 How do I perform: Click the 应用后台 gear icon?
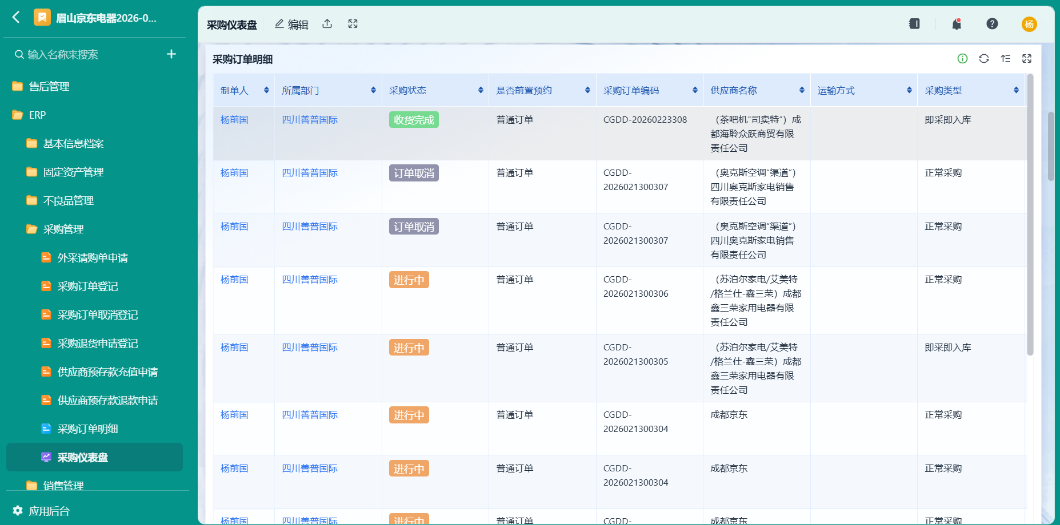[18, 510]
